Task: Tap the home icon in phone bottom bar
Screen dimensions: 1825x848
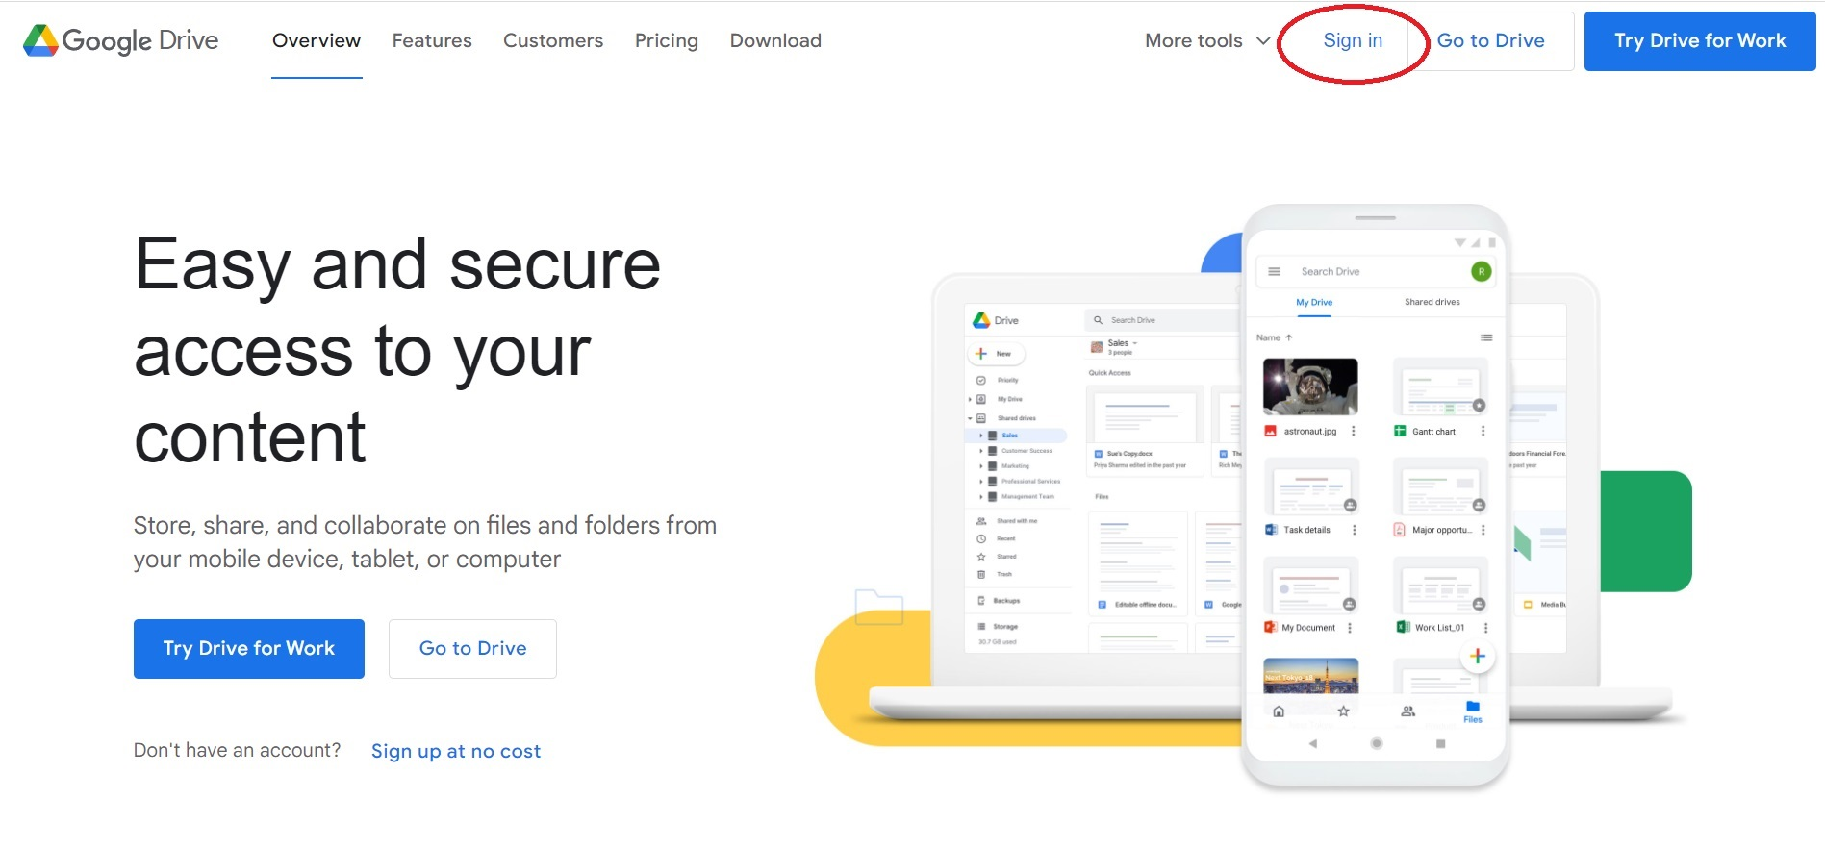Action: pos(1279,711)
